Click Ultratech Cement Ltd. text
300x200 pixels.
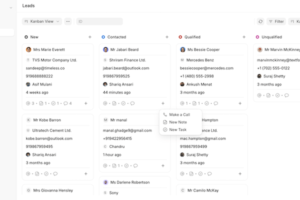pyautogui.click(x=51, y=130)
